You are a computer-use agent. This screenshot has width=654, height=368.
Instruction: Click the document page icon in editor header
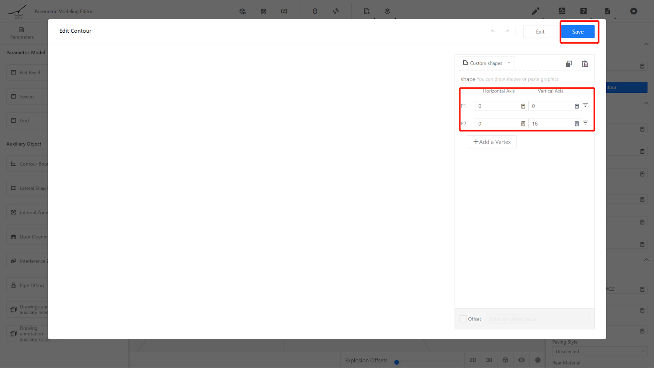(x=607, y=11)
